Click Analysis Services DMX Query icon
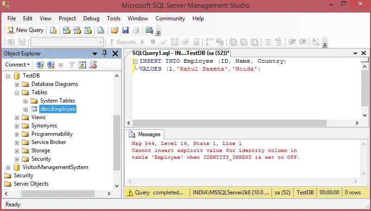 click(x=77, y=30)
